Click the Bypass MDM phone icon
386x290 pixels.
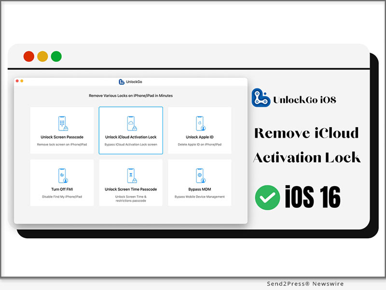tap(201, 175)
